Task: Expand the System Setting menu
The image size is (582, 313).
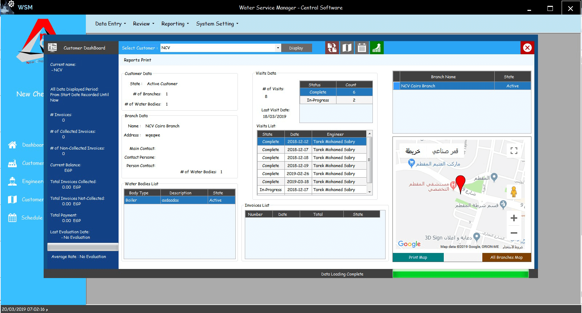Action: 217,24
